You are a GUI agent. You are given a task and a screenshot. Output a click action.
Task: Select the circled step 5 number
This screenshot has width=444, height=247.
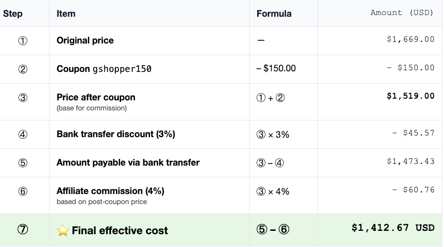point(23,163)
